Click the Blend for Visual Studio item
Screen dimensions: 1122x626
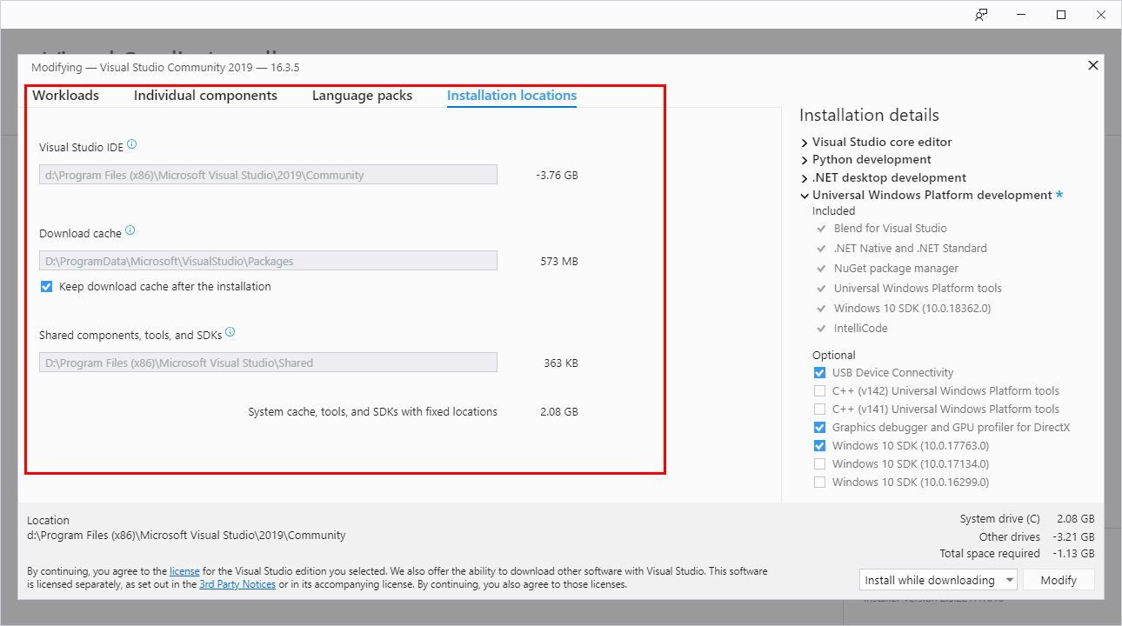[890, 229]
